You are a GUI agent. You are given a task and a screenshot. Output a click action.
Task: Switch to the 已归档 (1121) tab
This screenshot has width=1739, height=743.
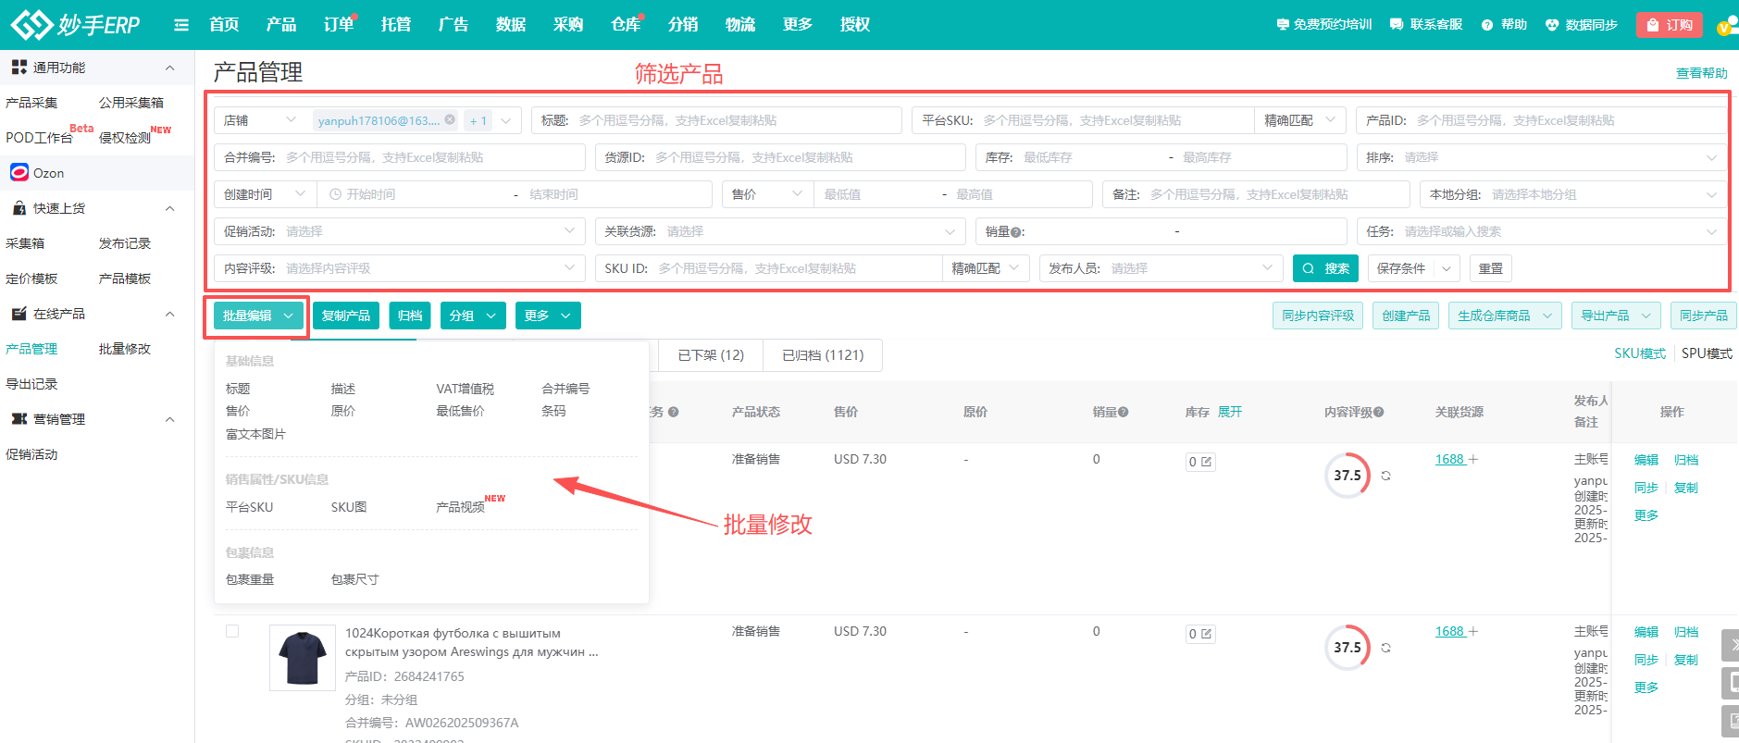[x=823, y=355]
